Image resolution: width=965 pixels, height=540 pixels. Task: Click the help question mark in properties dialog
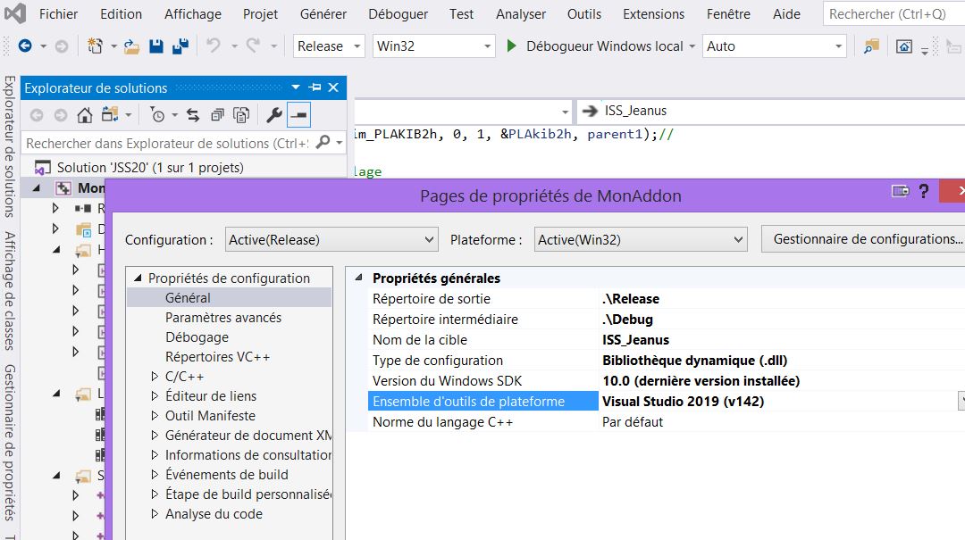pos(924,191)
